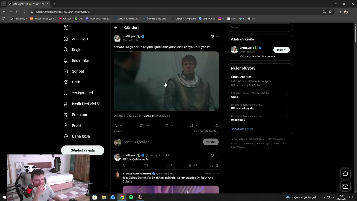Viewport: 357px width, 201px height.
Task: Open Alıntıları görüntüle link
Action: click(x=206, y=131)
